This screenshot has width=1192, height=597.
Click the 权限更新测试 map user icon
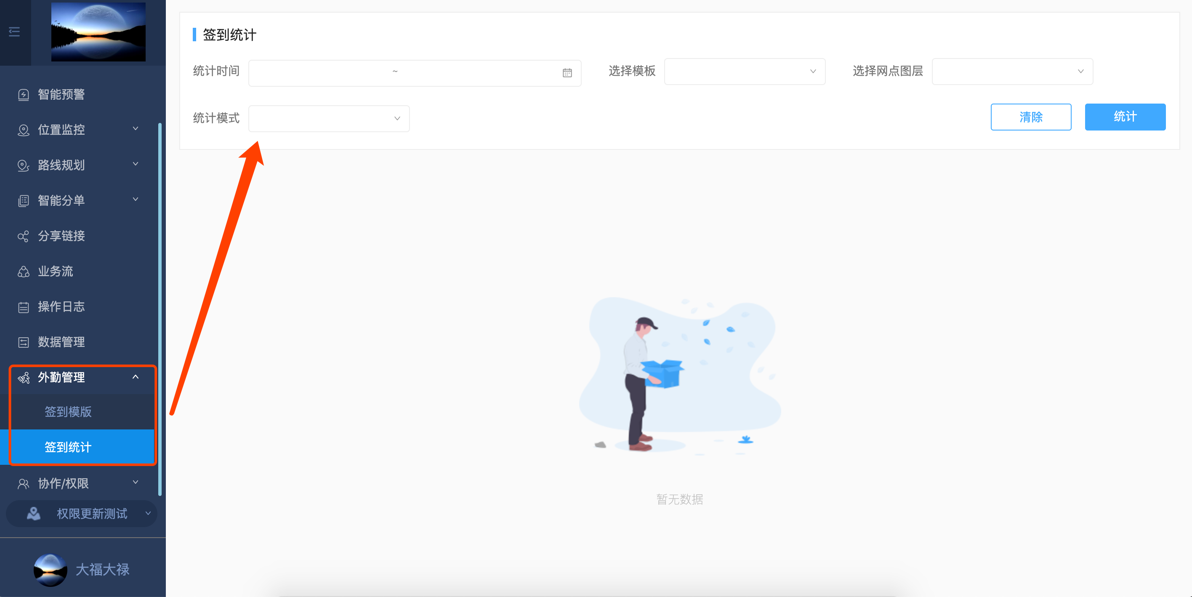pos(33,513)
